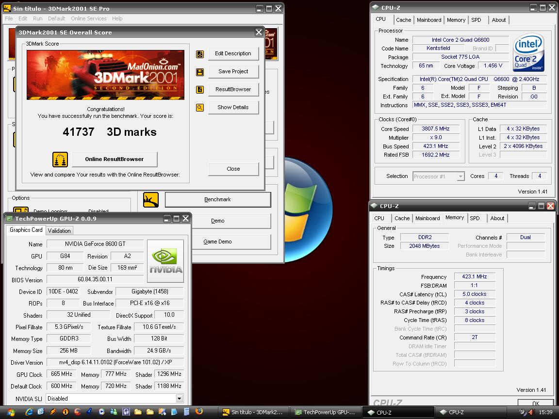Click the 3DMark2001 Second Edition banner image
This screenshot has width=559, height=419.
(x=105, y=75)
